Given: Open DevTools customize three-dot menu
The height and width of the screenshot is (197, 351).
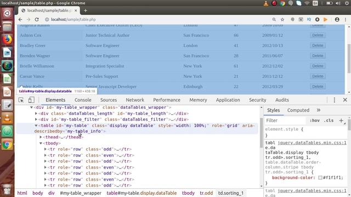Looking at the screenshot, I should (x=335, y=100).
